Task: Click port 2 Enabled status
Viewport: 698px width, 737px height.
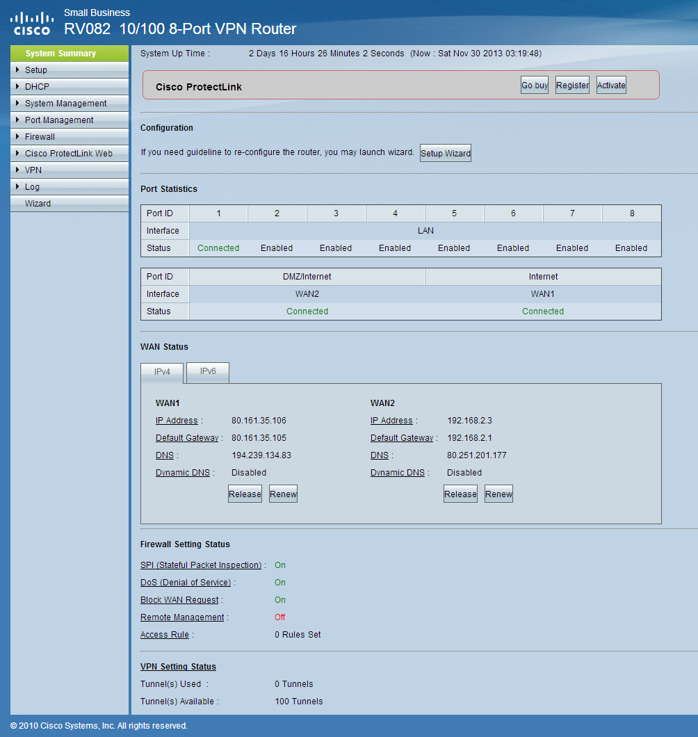Action: coord(277,248)
